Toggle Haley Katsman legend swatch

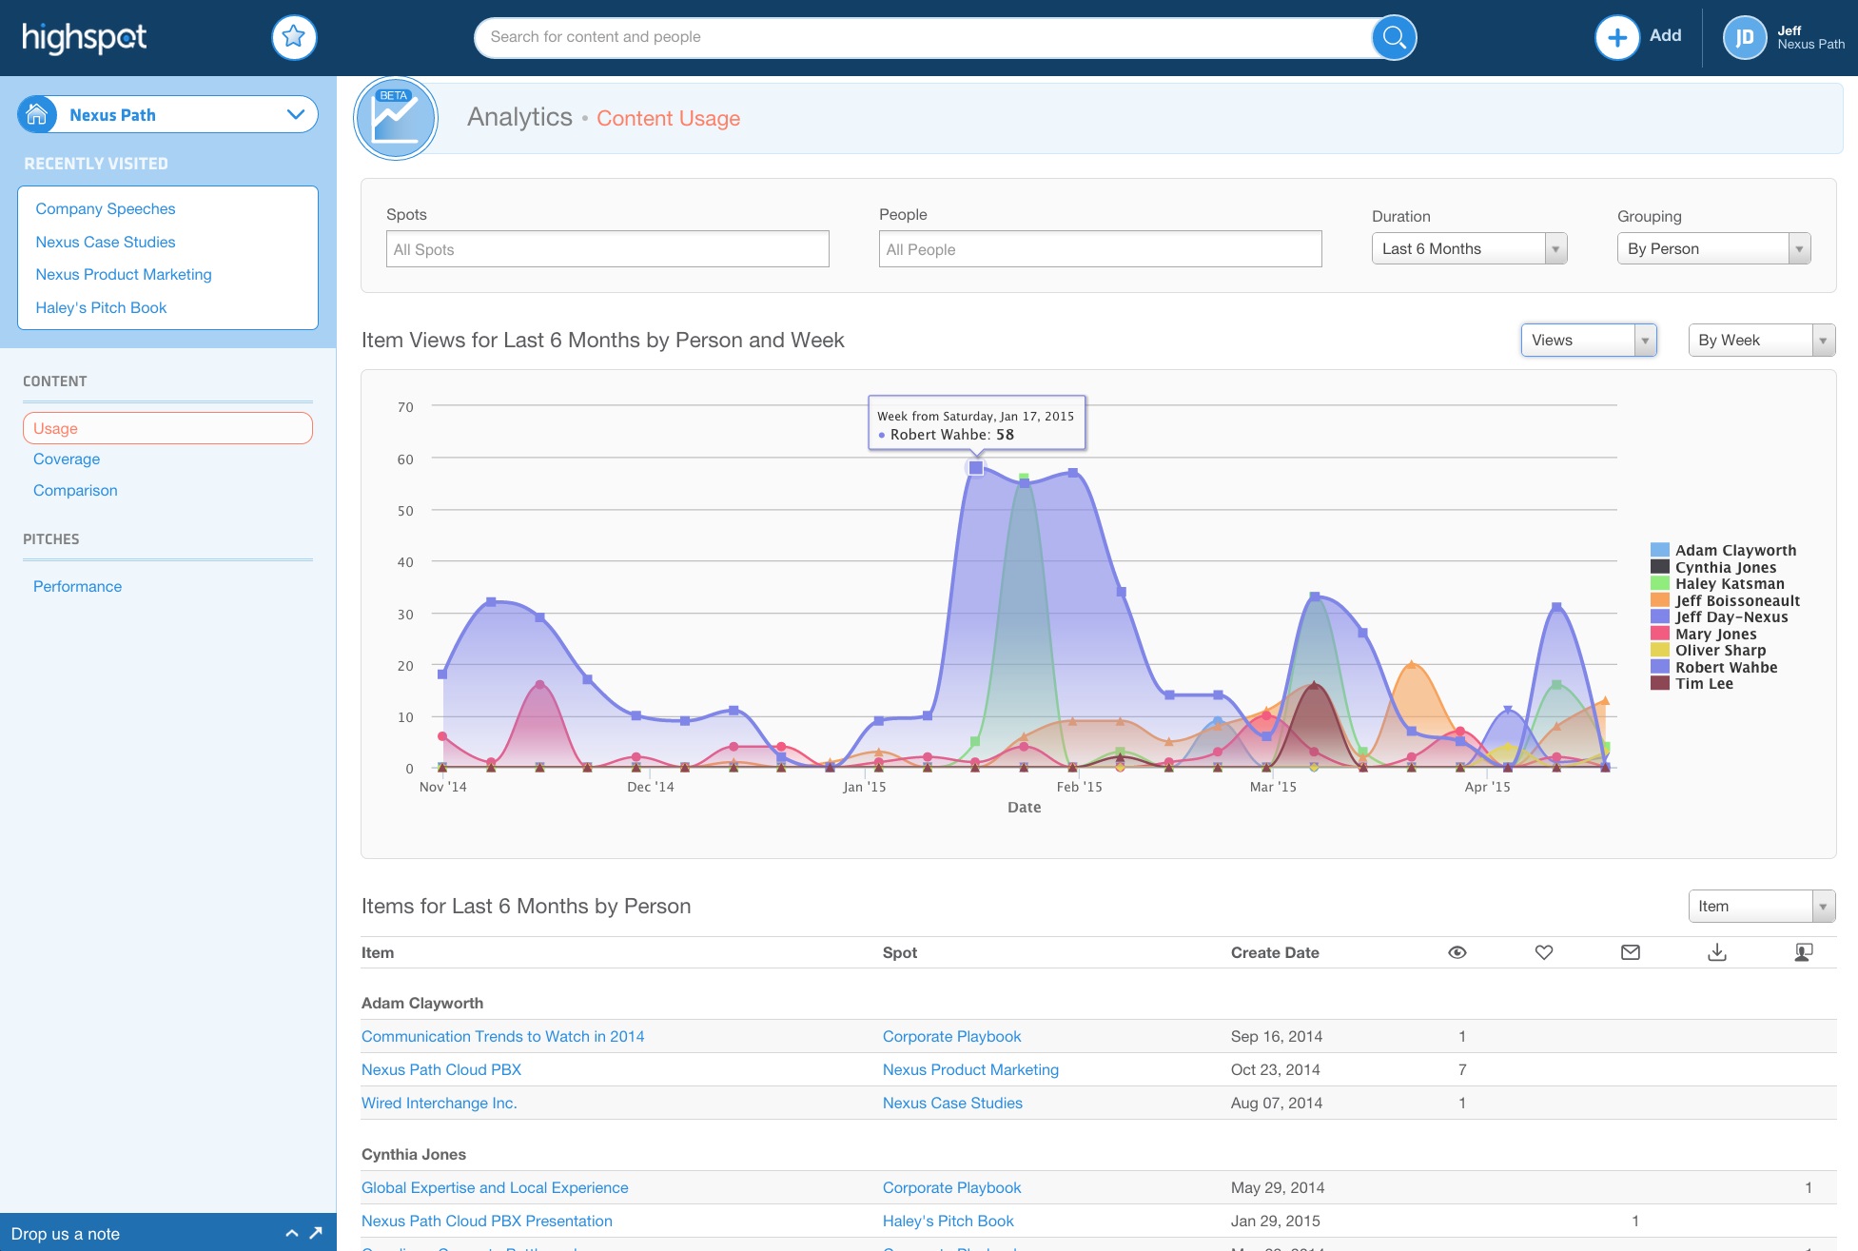coord(1659,583)
